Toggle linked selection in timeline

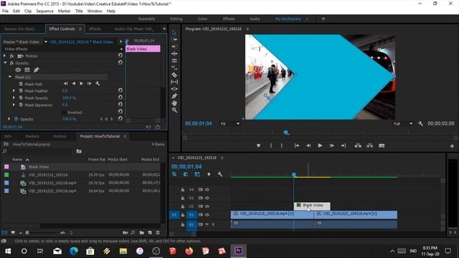pos(197,174)
